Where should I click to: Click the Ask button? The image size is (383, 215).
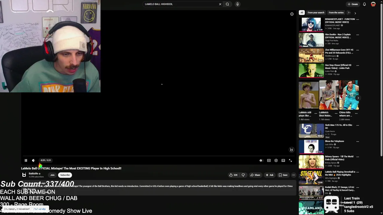(x=269, y=175)
